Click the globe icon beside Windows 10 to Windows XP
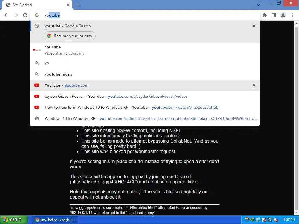Image resolution: width=299 pixels, height=224 pixels. (37, 118)
